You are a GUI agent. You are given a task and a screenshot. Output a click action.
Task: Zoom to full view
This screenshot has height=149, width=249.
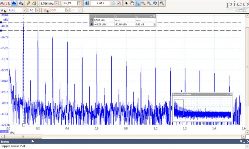[162, 3]
